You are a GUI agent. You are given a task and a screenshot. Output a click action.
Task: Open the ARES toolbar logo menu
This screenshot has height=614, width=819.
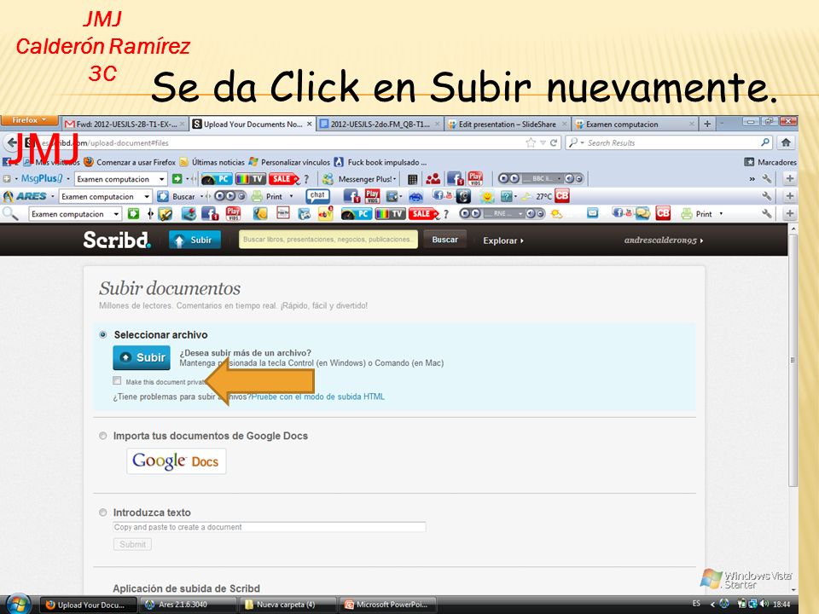click(29, 196)
